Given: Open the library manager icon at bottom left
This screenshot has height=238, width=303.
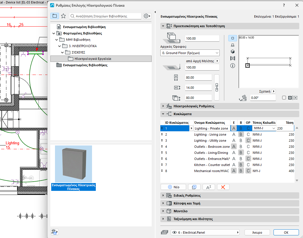Looking at the screenshot, I should point(54,232).
